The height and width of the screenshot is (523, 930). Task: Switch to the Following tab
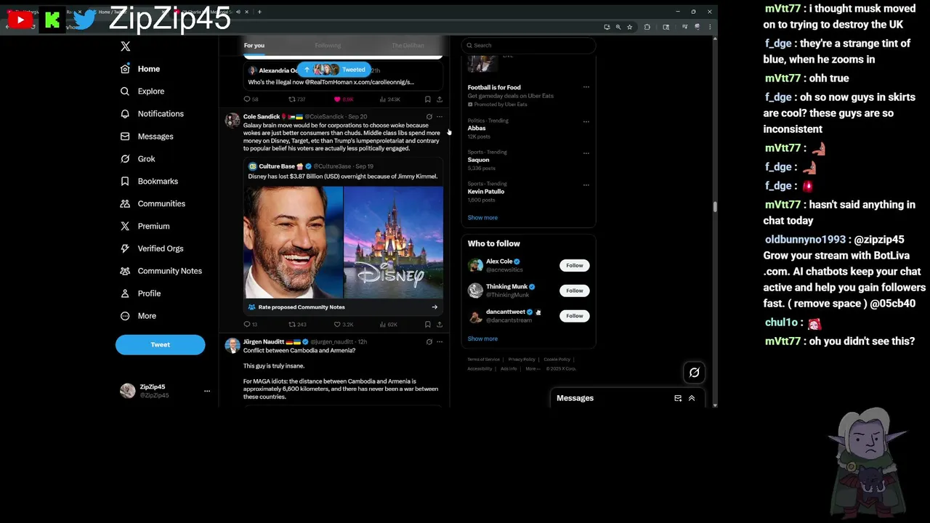pyautogui.click(x=328, y=46)
